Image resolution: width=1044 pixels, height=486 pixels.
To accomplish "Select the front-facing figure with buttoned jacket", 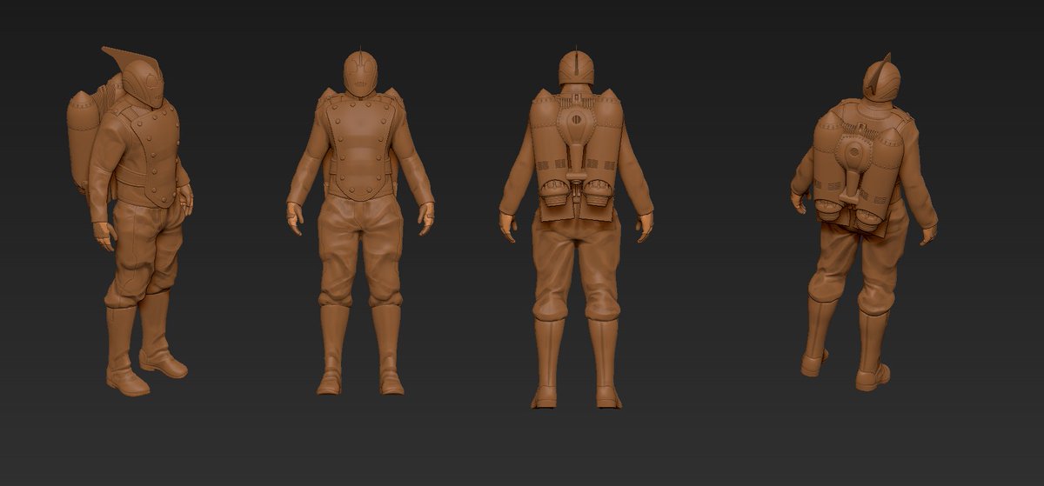I will click(x=360, y=222).
